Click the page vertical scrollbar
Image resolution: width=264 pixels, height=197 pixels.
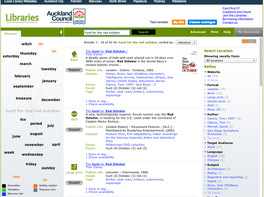coord(261,62)
